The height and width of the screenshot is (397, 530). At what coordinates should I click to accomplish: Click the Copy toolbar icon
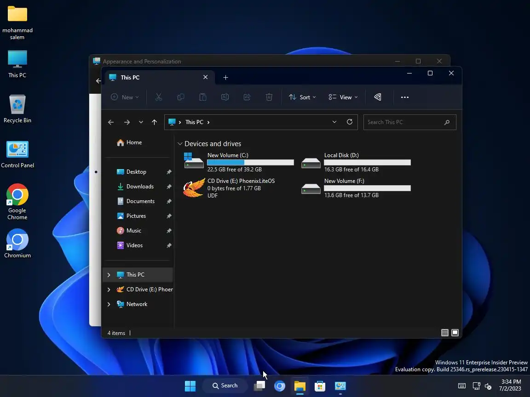coord(181,97)
